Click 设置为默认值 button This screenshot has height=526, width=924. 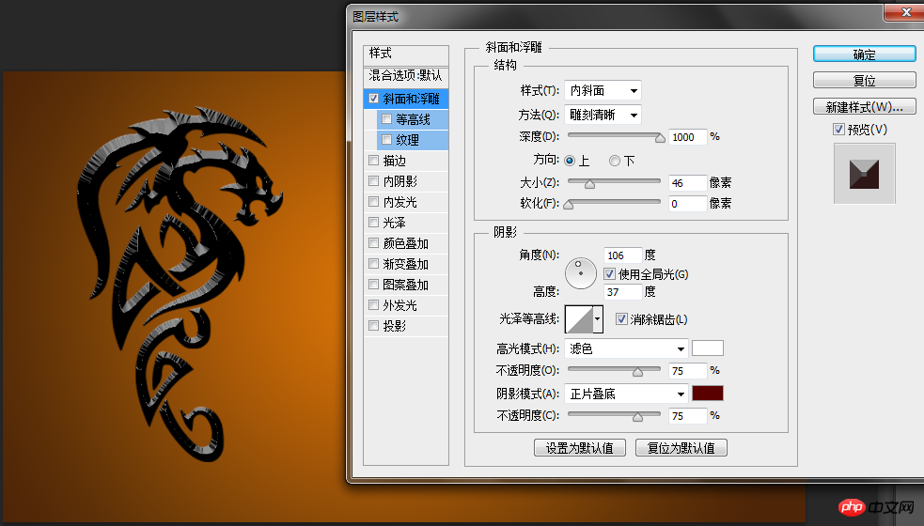[580, 448]
